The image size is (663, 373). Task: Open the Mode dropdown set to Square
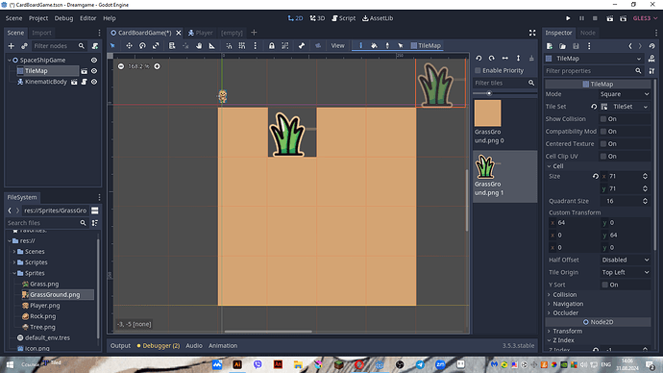point(625,94)
